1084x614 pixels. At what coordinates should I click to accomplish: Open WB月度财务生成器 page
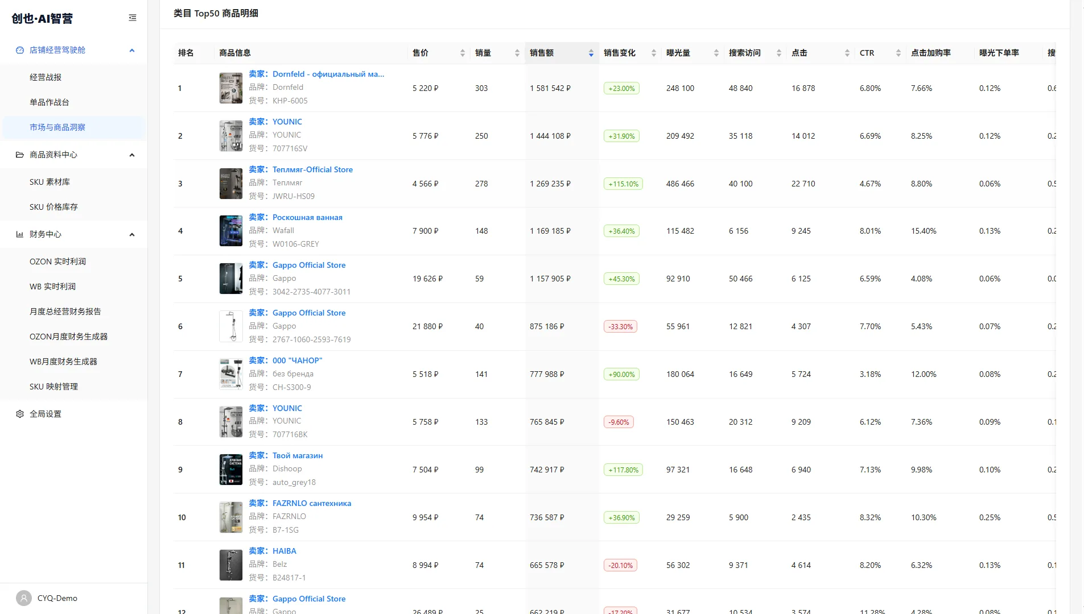click(x=74, y=362)
